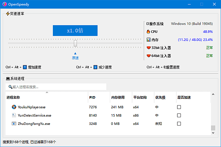This screenshot has height=147, width=221.
Task: Click the speed slider handle
Action: pos(75,43)
